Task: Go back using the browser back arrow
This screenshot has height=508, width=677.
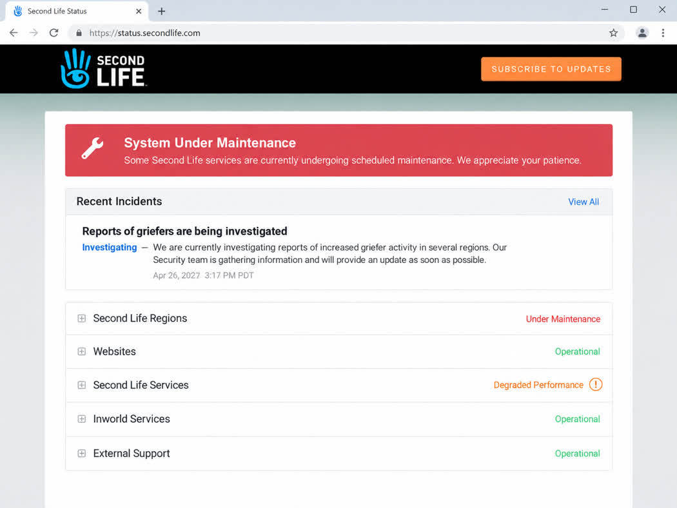Action: [x=14, y=33]
